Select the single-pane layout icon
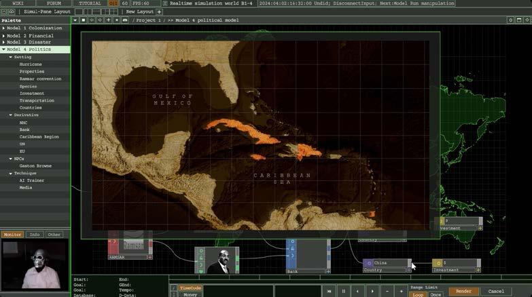Screen dimensions: 532x297 click(x=79, y=12)
